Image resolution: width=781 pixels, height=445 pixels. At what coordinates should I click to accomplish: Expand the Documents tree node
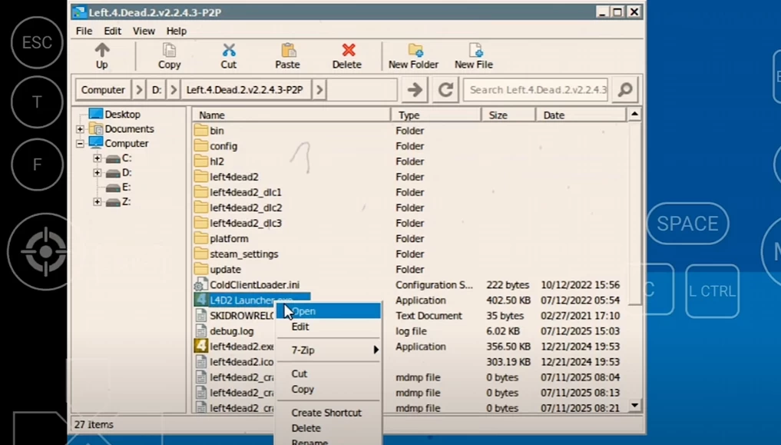(80, 129)
